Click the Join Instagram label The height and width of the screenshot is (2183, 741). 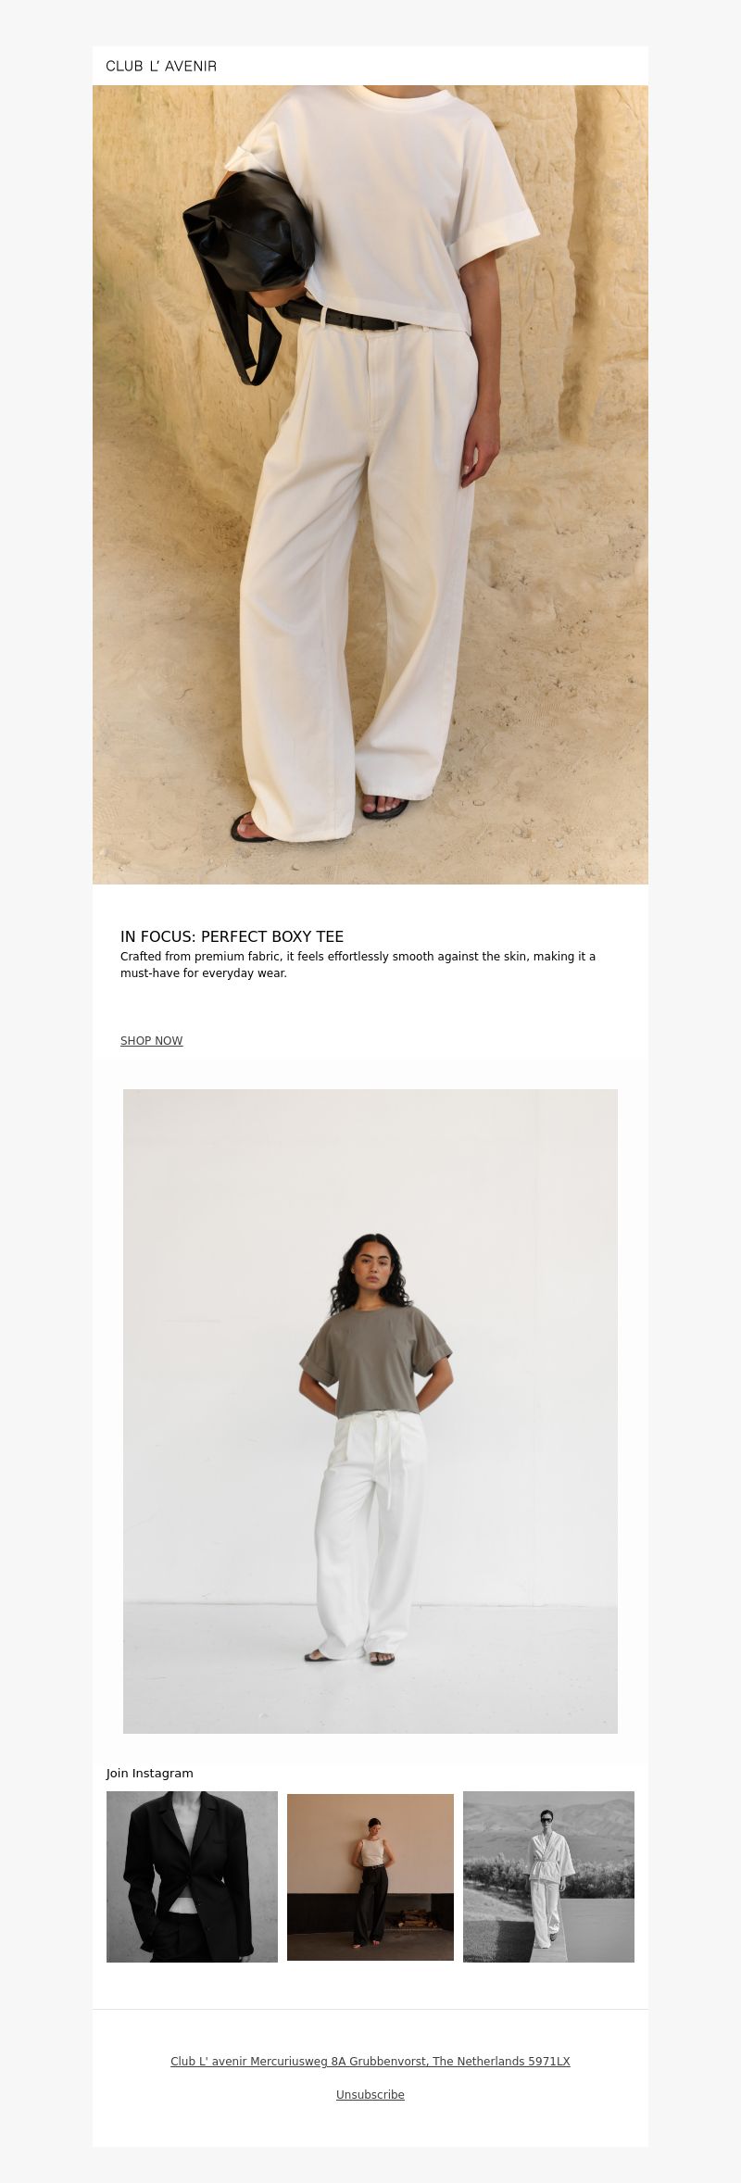pos(150,1774)
